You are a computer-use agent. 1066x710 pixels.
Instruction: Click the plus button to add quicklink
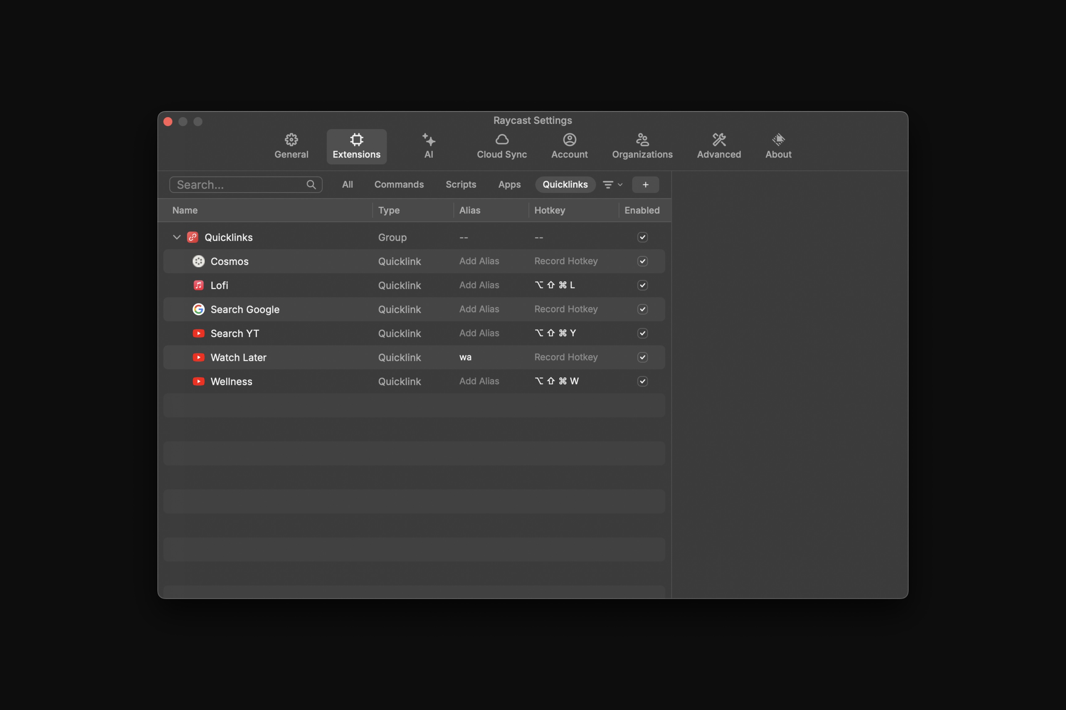point(645,185)
